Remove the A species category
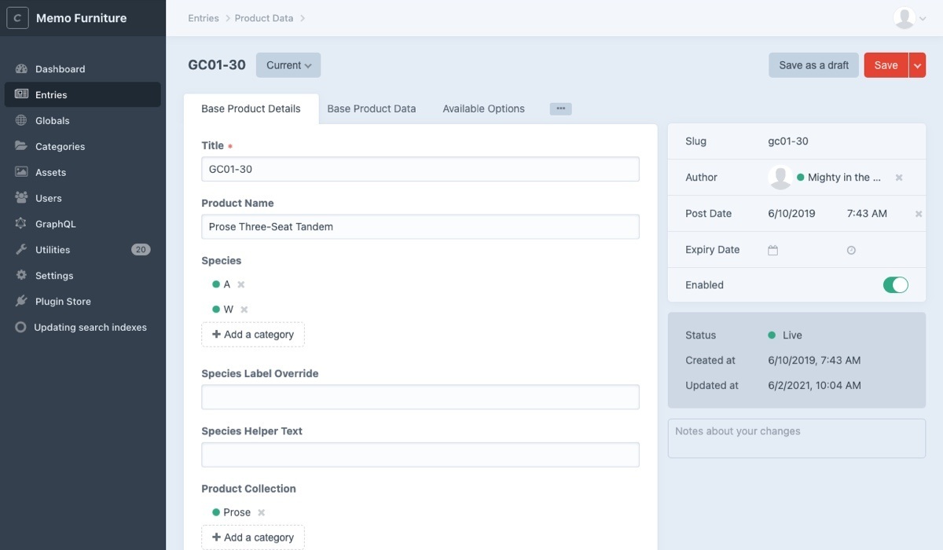The height and width of the screenshot is (550, 943). point(241,284)
